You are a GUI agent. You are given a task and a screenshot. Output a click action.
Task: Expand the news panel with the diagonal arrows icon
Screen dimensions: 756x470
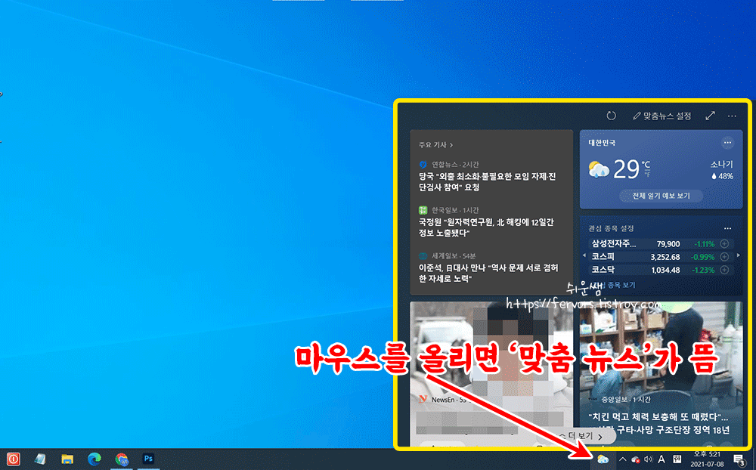(x=710, y=116)
